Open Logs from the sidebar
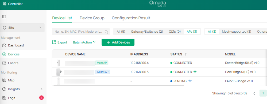The width and height of the screenshot is (267, 104). point(11,98)
